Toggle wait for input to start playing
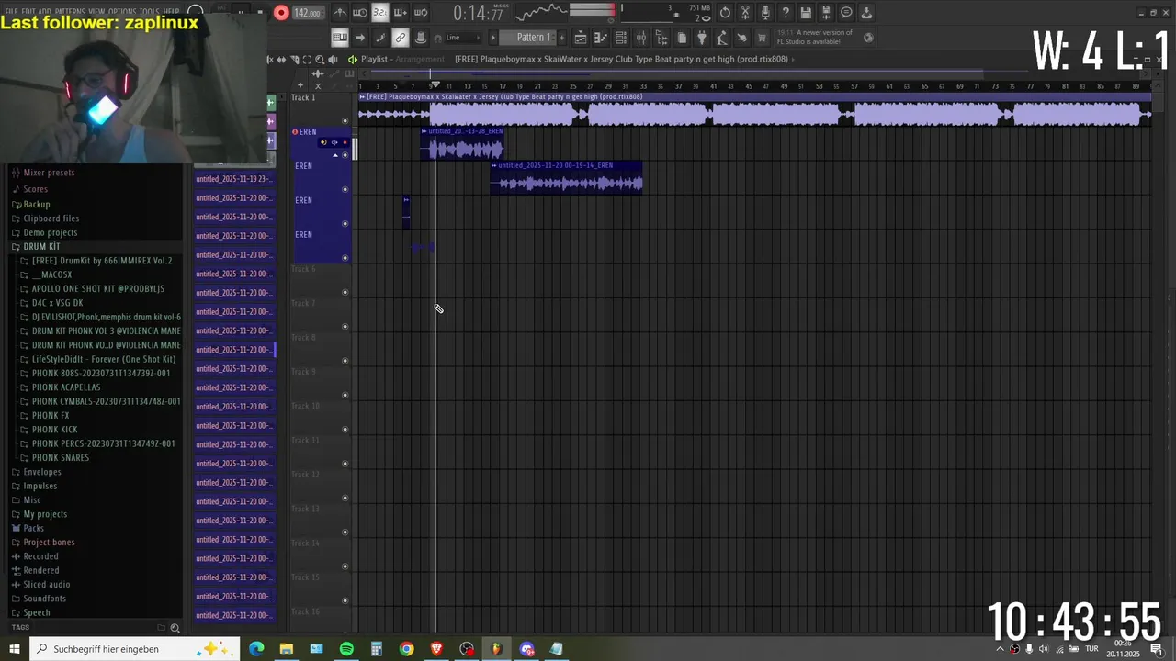 (x=360, y=13)
